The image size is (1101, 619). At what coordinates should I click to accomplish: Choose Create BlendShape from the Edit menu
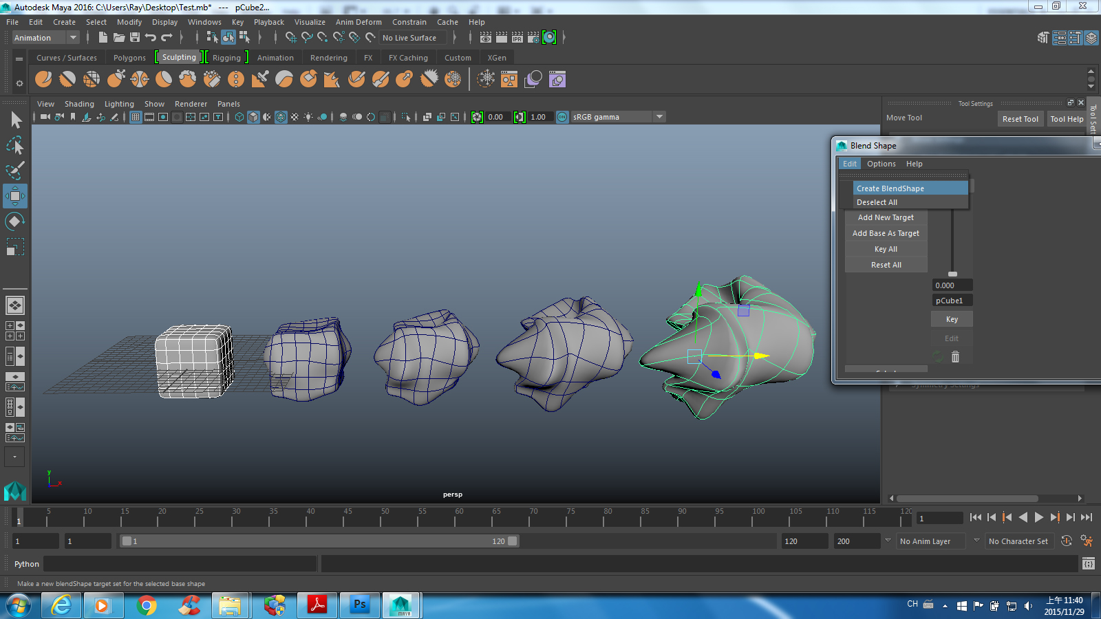[x=890, y=188]
